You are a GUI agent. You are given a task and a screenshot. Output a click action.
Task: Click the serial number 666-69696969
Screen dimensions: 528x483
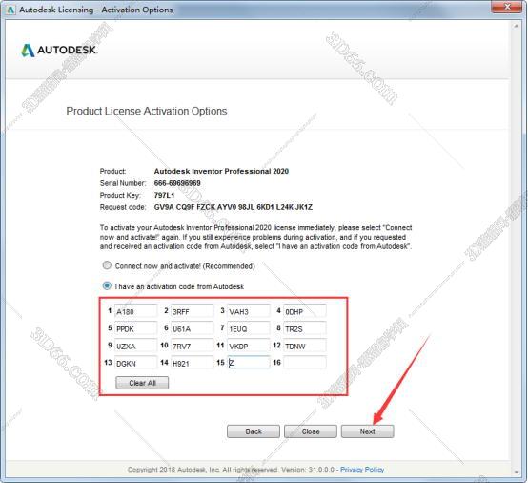(177, 183)
